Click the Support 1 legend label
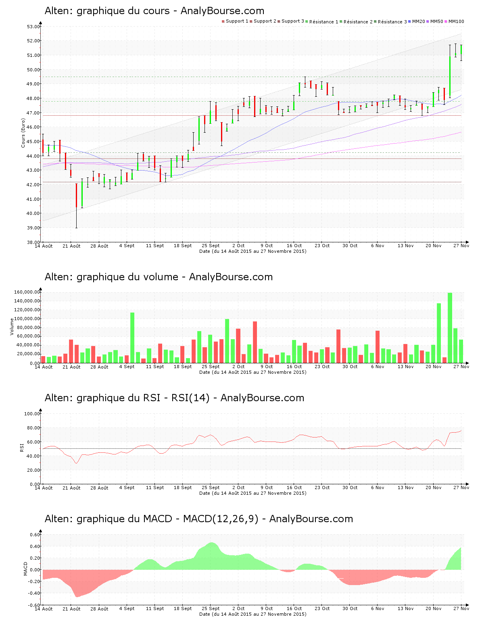The height and width of the screenshot is (625, 484). (x=237, y=21)
